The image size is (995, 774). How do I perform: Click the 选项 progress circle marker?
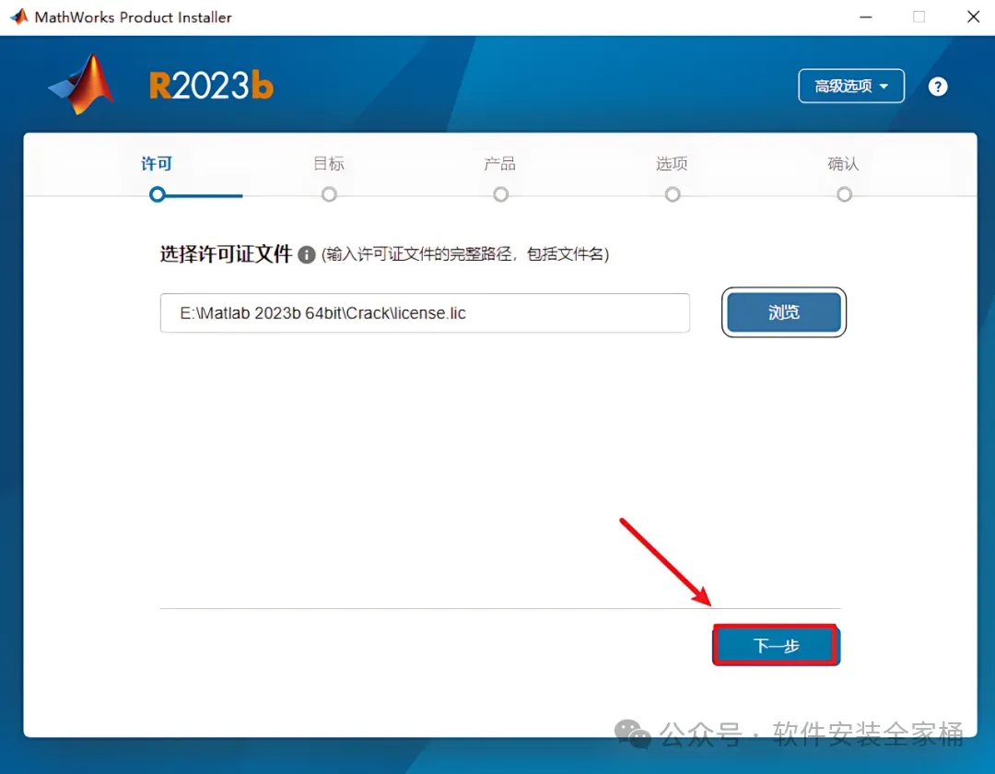tap(673, 194)
